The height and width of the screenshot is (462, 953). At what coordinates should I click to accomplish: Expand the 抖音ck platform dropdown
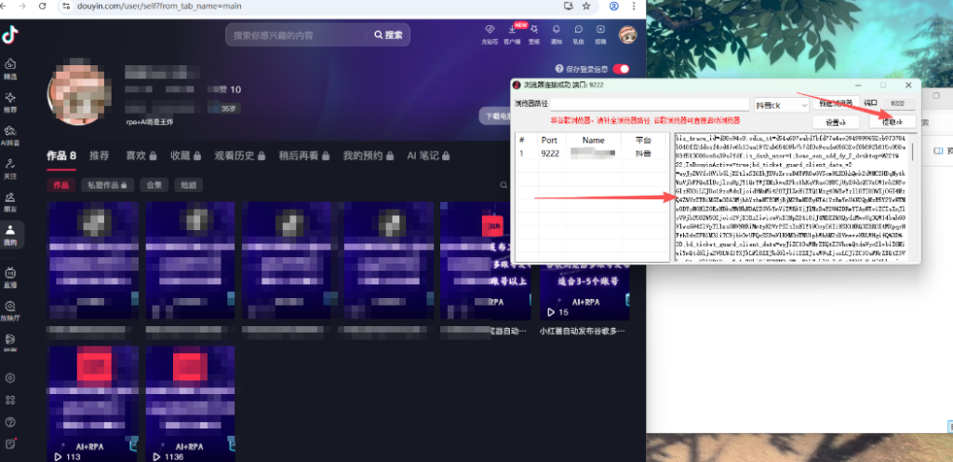click(x=781, y=104)
